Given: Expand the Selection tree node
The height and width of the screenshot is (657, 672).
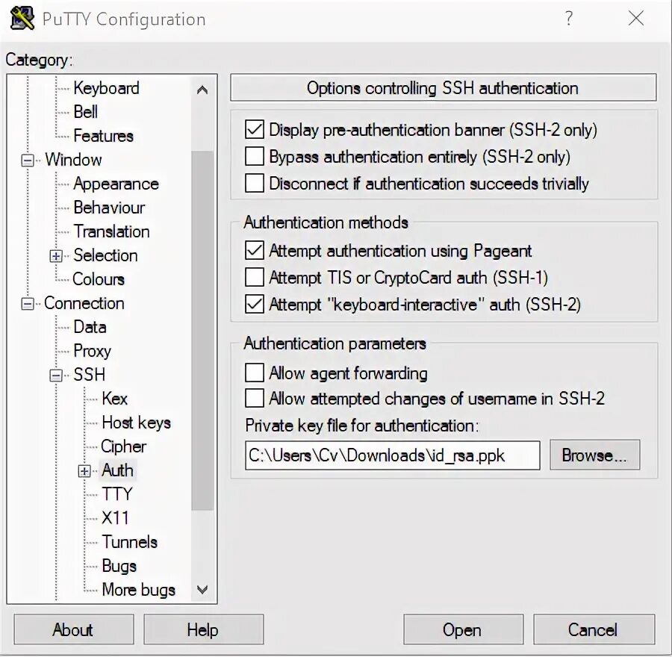Looking at the screenshot, I should [x=56, y=256].
